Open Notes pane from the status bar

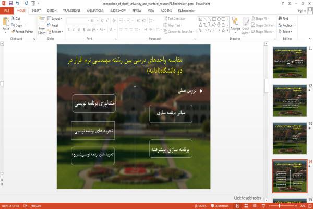pos(200,206)
